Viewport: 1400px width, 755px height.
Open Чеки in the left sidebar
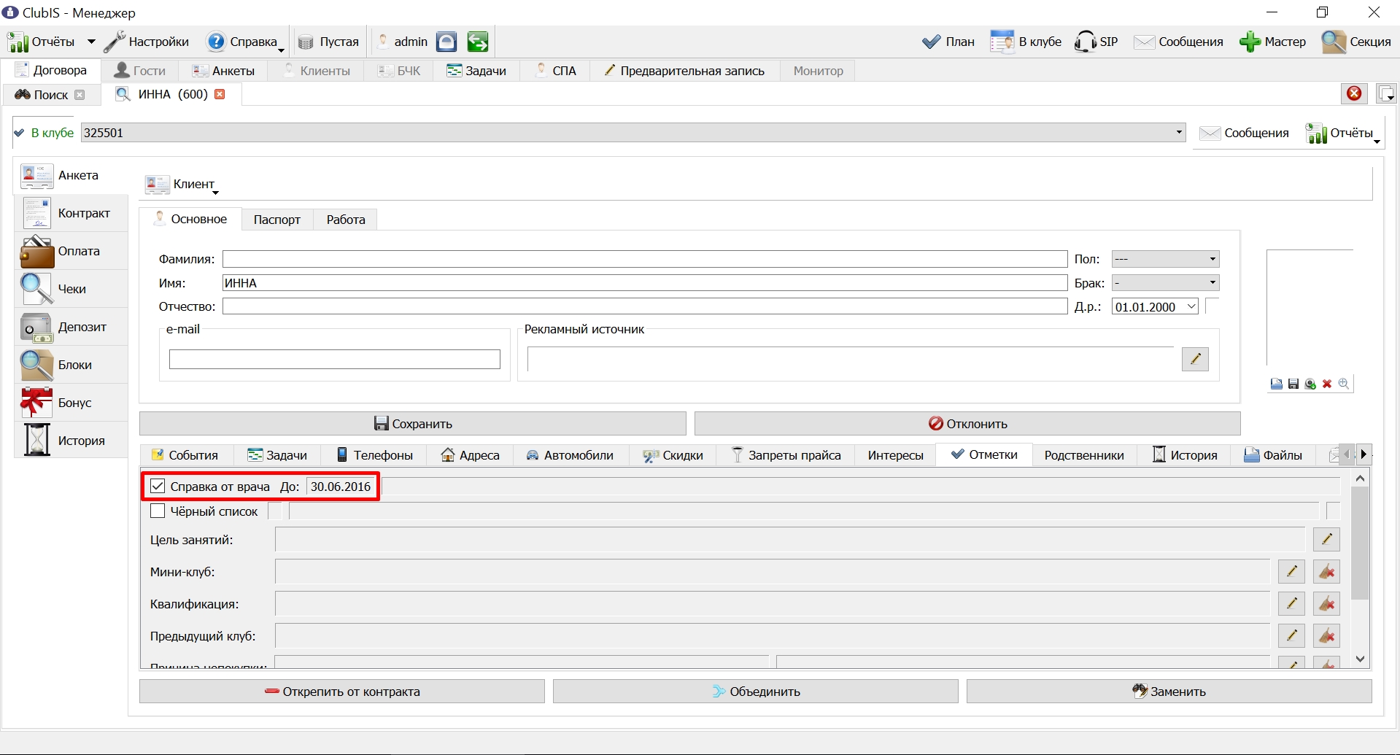(71, 290)
